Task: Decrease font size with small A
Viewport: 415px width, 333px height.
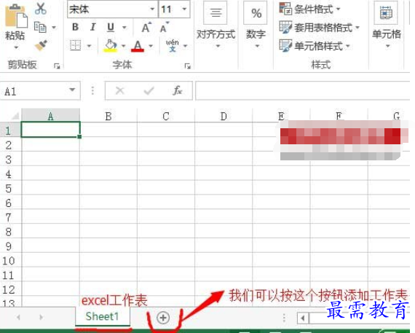Action: [165, 28]
